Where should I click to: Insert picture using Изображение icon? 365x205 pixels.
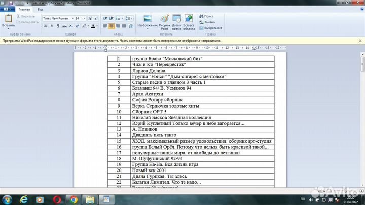coord(147,21)
